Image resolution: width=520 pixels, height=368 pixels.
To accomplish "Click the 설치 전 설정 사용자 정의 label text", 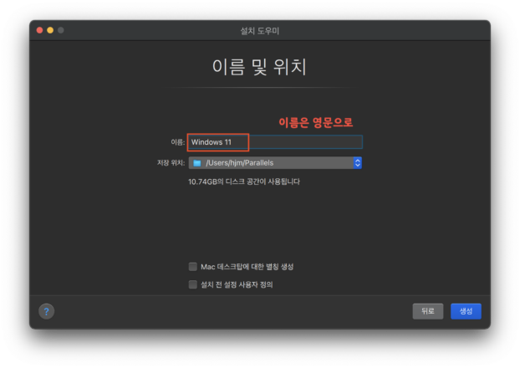I will point(237,284).
